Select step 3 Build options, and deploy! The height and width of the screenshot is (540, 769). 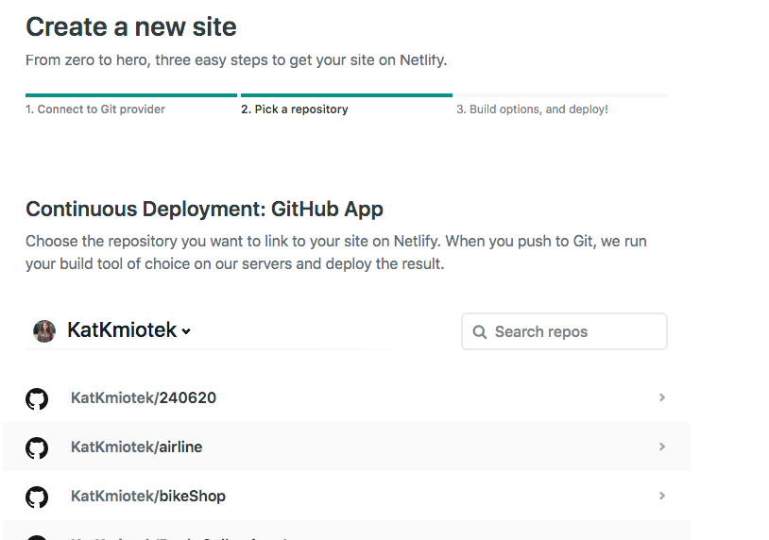pos(532,110)
